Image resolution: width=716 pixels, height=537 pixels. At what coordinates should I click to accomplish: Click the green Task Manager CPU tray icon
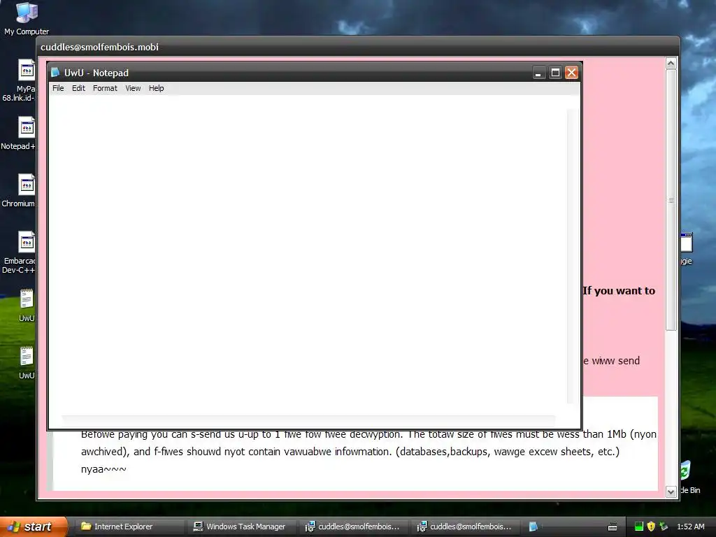[639, 527]
